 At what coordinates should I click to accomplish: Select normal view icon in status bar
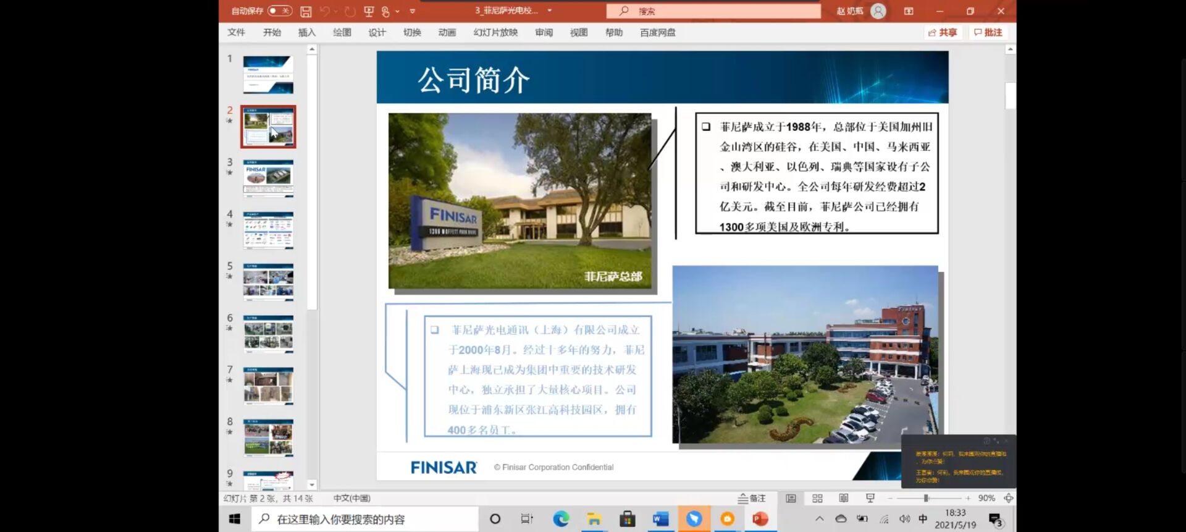[x=791, y=499]
